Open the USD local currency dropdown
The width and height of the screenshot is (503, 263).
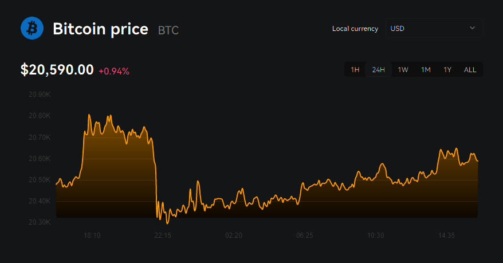tap(434, 28)
